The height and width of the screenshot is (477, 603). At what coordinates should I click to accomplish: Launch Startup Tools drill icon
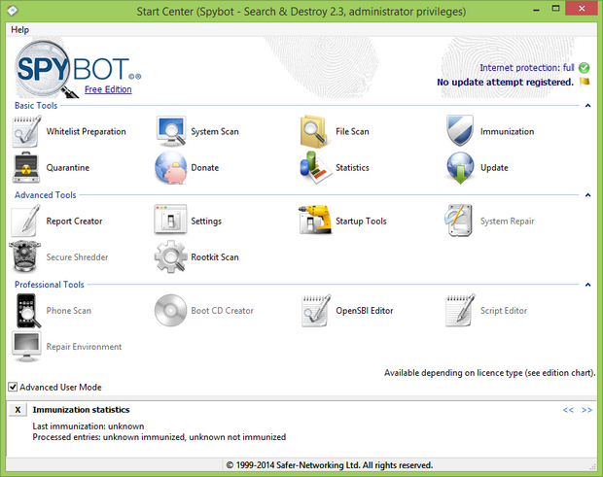point(315,220)
